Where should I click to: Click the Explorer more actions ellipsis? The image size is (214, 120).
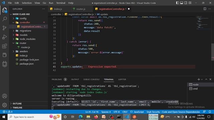[x=43, y=9]
